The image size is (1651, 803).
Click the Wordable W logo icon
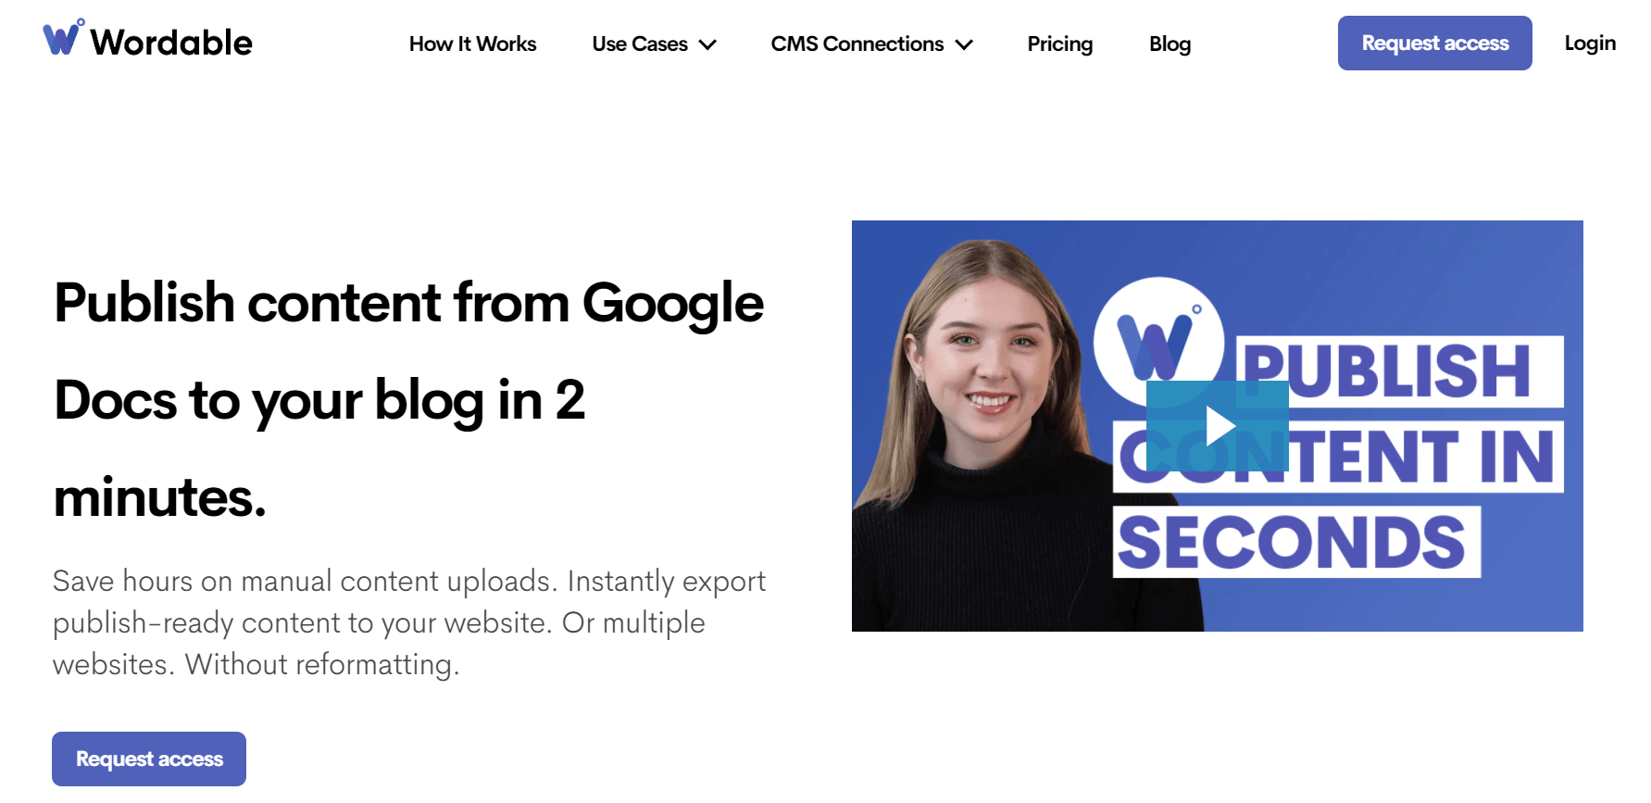(x=64, y=37)
